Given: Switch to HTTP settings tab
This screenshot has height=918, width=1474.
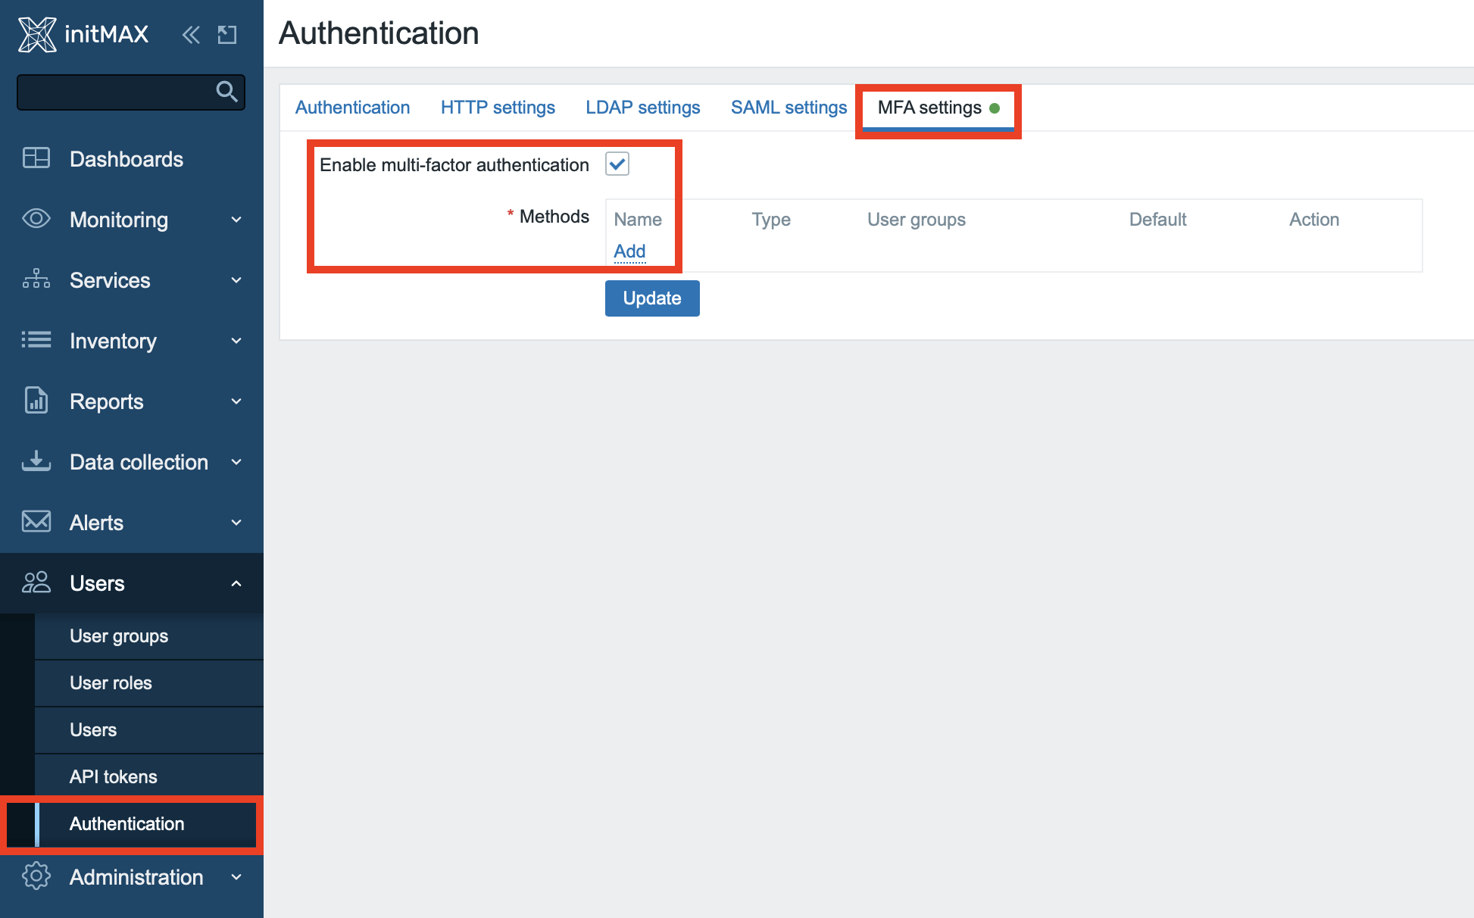Looking at the screenshot, I should coord(498,108).
